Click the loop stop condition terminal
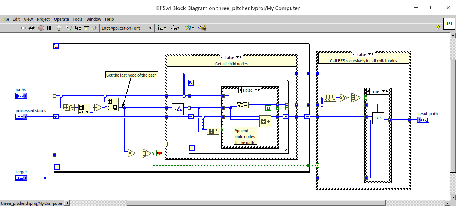The height and width of the screenshot is (206, 456). (159, 153)
